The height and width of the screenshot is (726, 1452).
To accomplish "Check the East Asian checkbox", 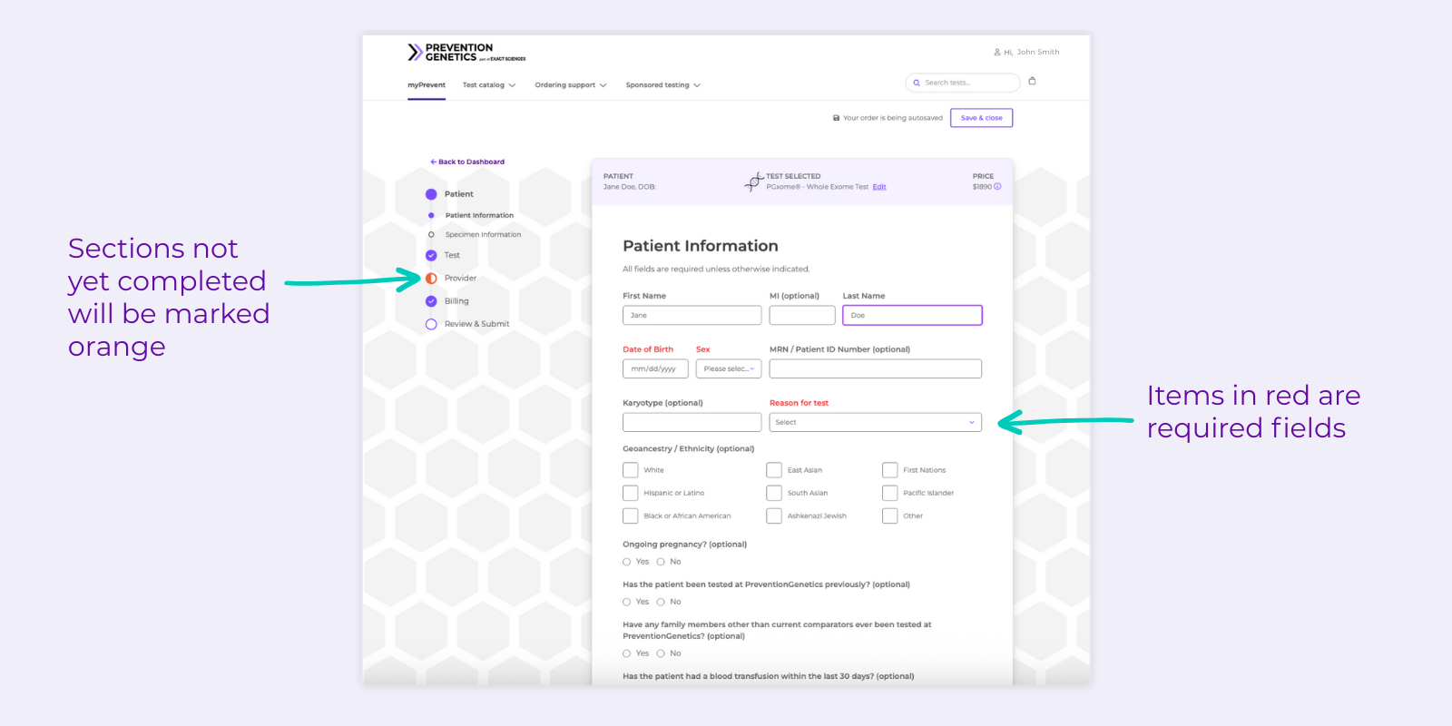I will (x=774, y=470).
